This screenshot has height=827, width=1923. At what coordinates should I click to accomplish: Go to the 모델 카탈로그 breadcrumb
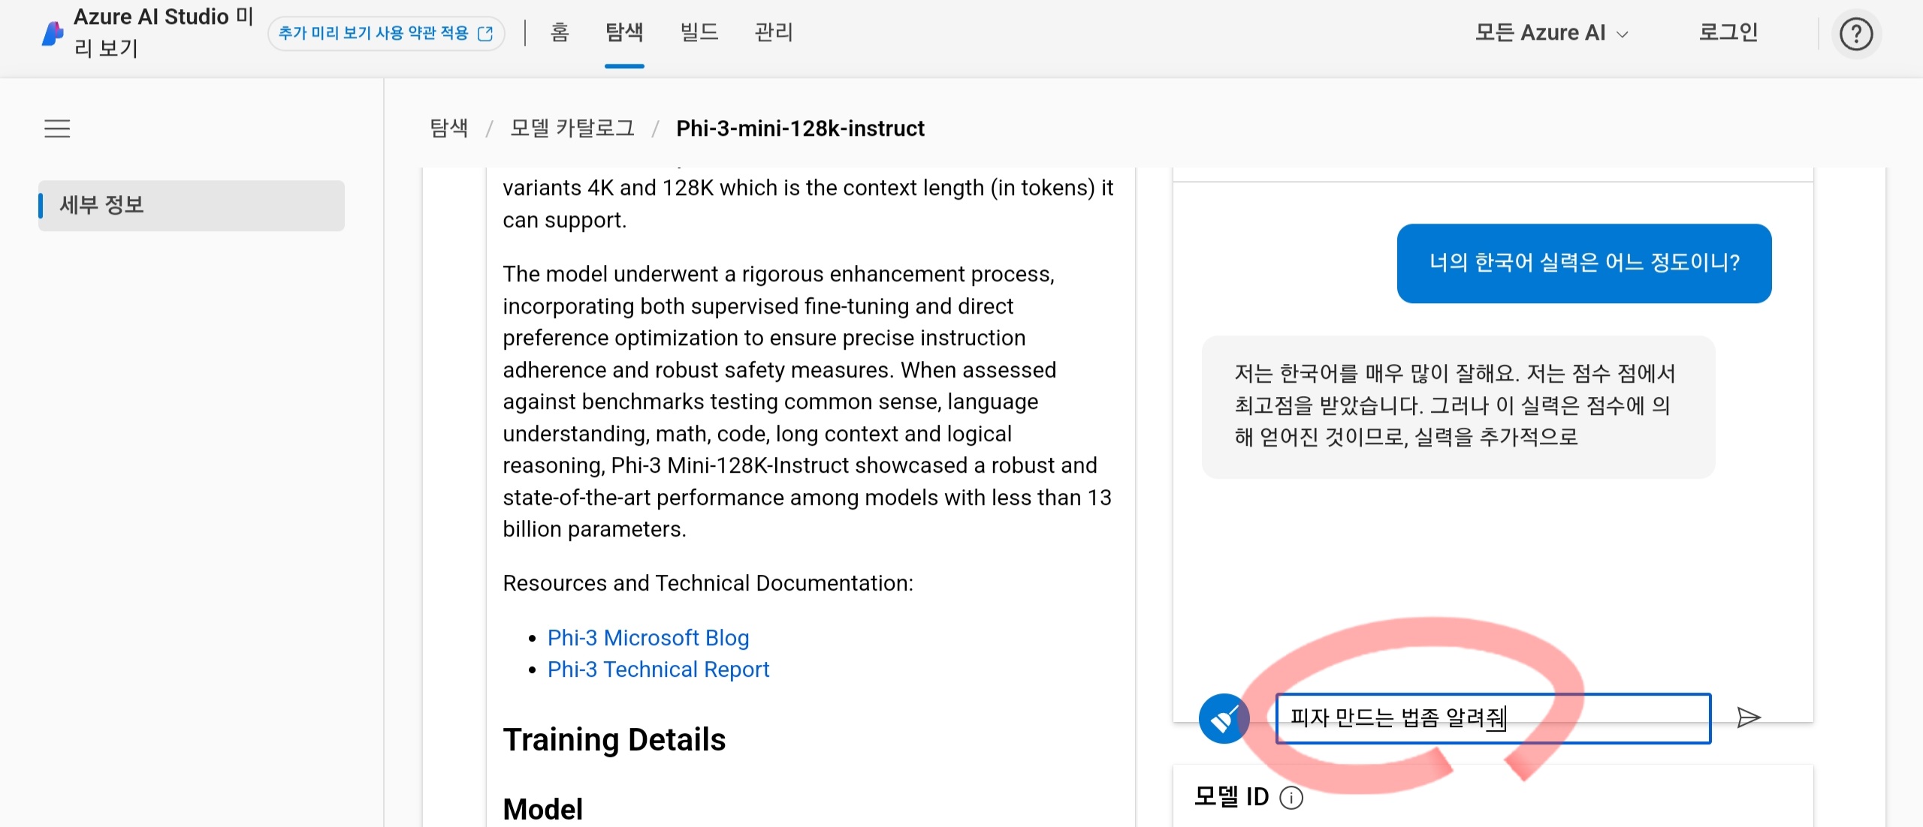click(x=572, y=128)
